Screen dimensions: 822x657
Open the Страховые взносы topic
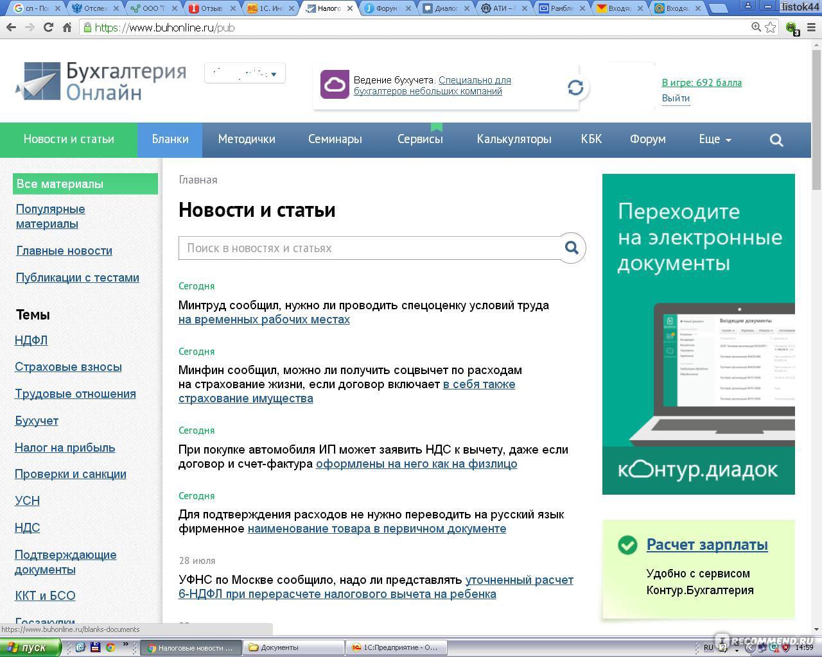(68, 367)
